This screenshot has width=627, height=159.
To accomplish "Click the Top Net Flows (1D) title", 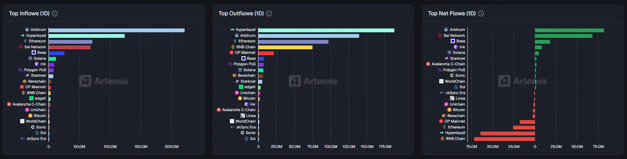I will (x=451, y=14).
